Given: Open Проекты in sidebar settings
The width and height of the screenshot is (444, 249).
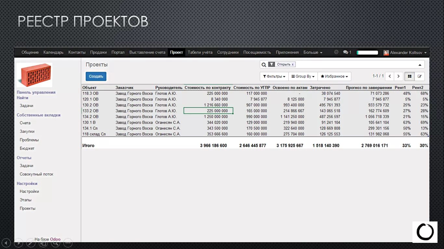Looking at the screenshot, I should click(28, 208).
